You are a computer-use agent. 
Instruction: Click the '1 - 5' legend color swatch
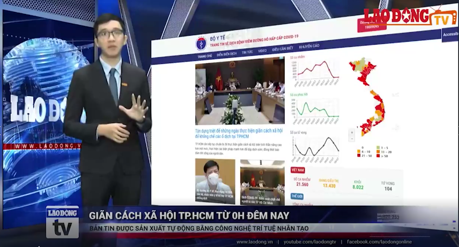click(x=378, y=147)
